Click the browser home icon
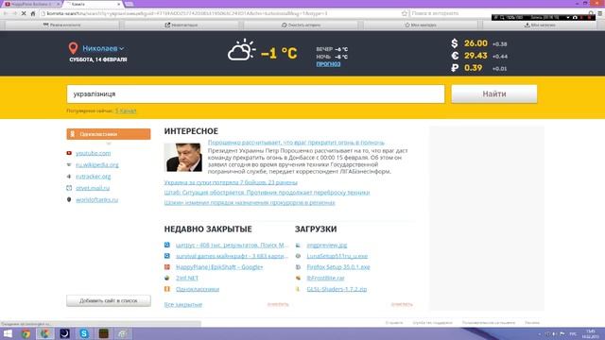This screenshot has height=340, width=605. tap(33, 13)
